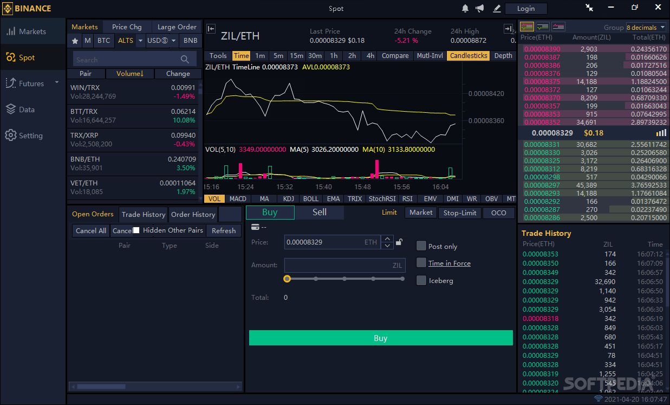Increase price with the up stepper arrow
Screen dimensions: 670x405
387,239
